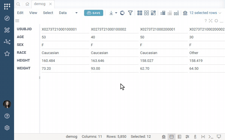The height and width of the screenshot is (140, 225).
Task: Click the AGE row header
Action: point(20,37)
